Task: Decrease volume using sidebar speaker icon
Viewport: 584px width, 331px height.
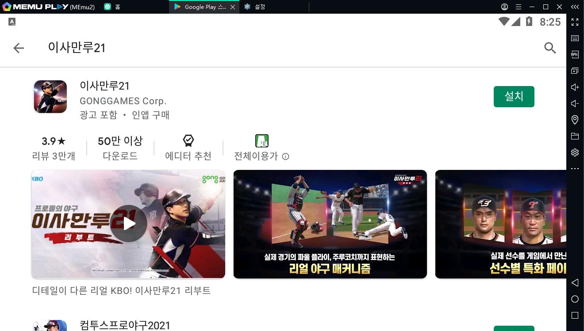Action: coord(575,104)
